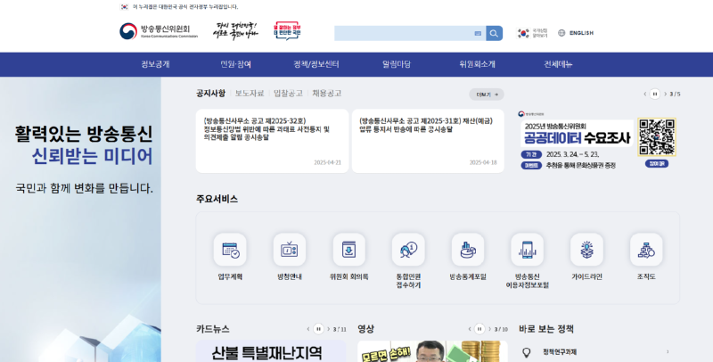Image resolution: width=713 pixels, height=362 pixels.
Task: Open the 위원회 회의록 download icon
Action: (x=348, y=250)
